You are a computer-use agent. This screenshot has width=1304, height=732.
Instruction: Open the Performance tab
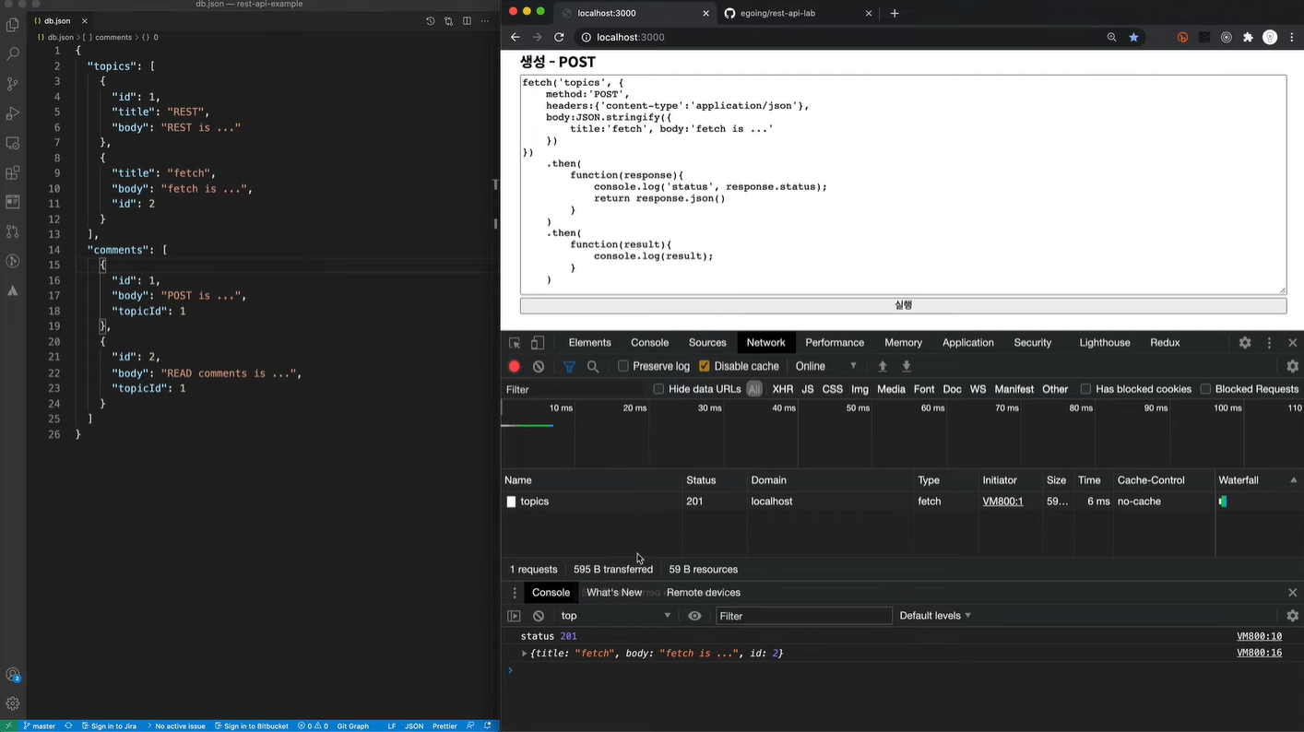(835, 342)
